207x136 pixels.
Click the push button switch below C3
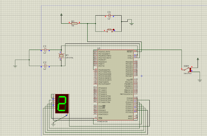click(x=110, y=30)
